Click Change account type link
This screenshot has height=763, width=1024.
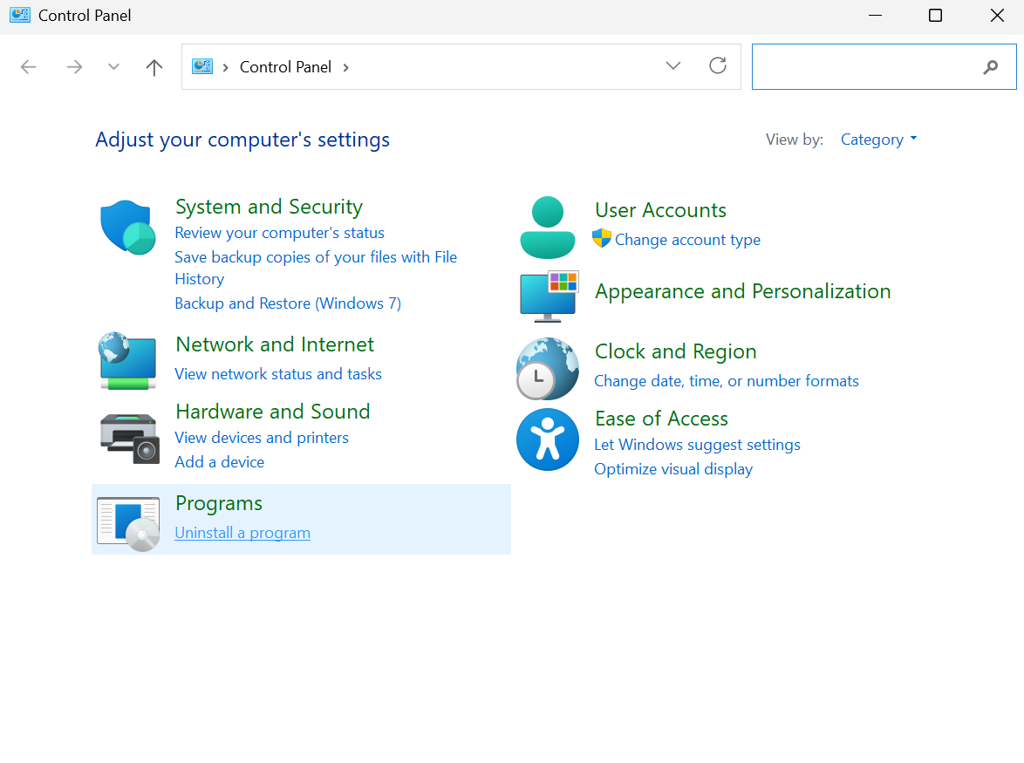click(687, 240)
